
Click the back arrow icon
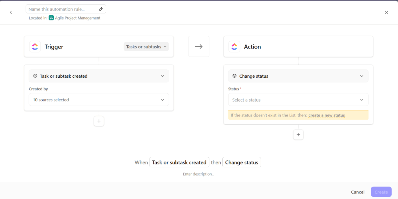pos(11,12)
